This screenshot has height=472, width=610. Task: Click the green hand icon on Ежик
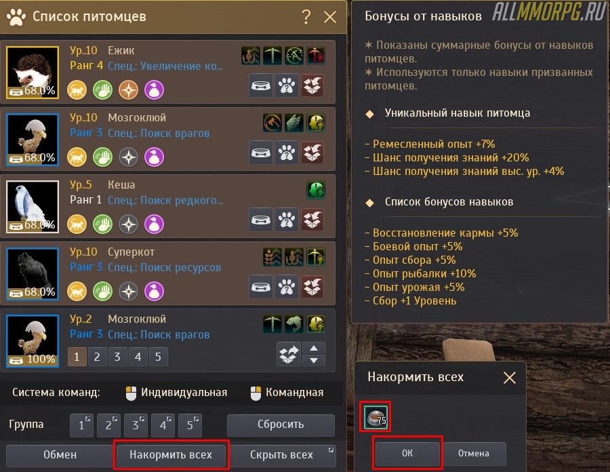pyautogui.click(x=103, y=90)
